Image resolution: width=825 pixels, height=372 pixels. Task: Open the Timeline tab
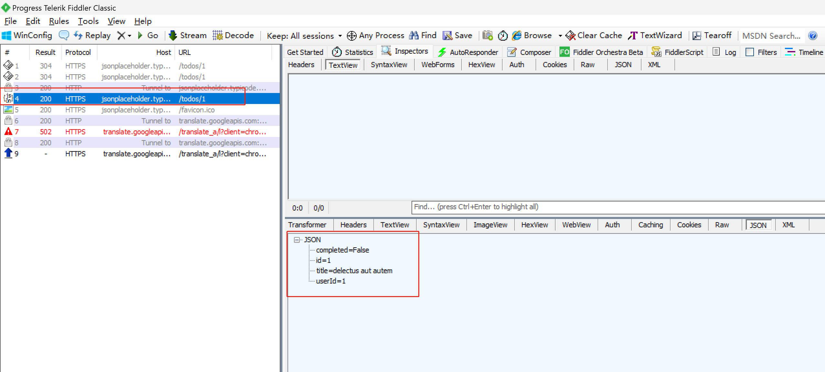804,52
